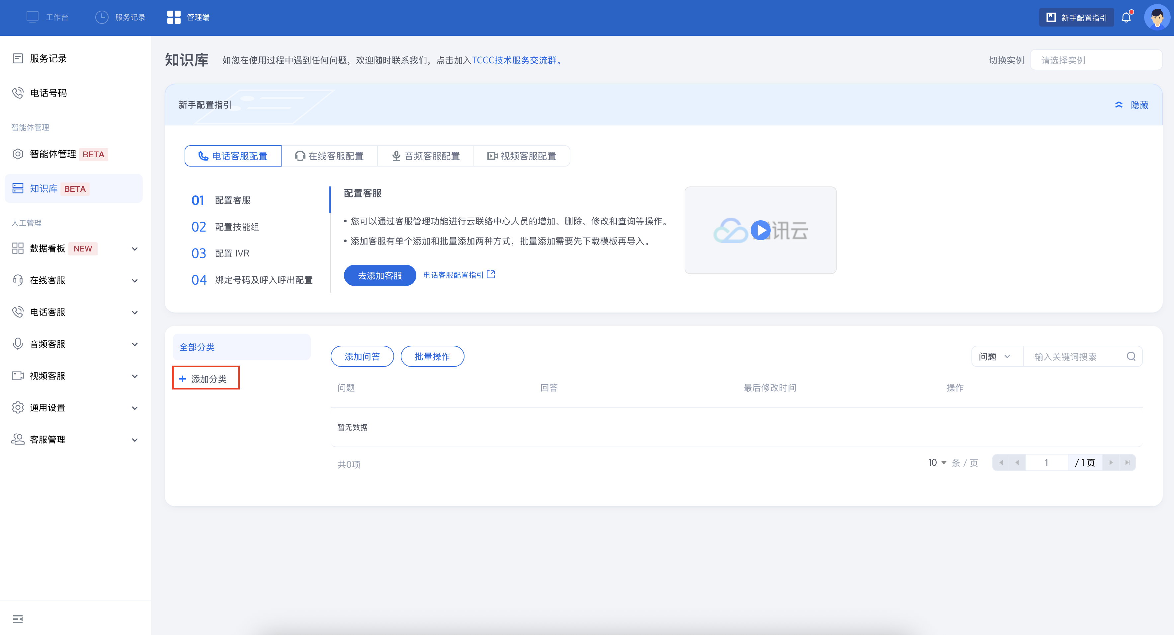Open 智能体管理 in the sidebar

click(52, 154)
